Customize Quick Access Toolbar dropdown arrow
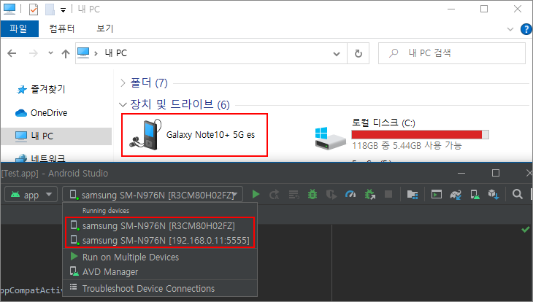The width and height of the screenshot is (533, 302). 64,10
